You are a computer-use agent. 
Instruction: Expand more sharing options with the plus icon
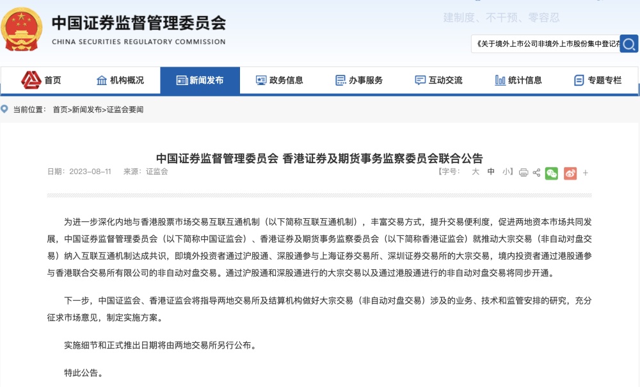(x=585, y=173)
